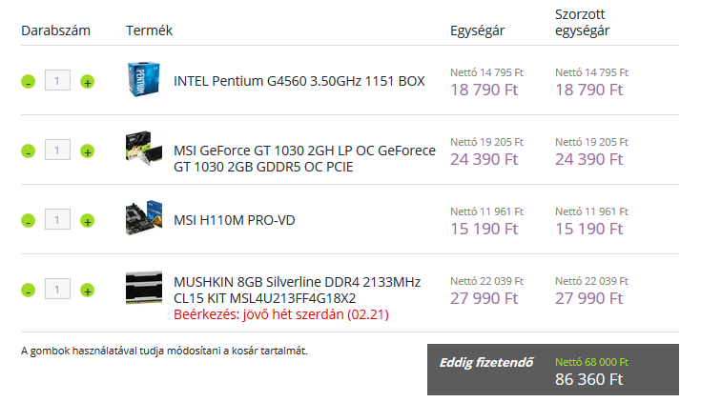Viewport: 701px width, 402px height.
Task: Open MSI H110M PRO-VD product link
Action: (x=235, y=220)
